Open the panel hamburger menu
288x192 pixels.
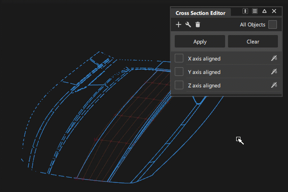[x=255, y=11]
